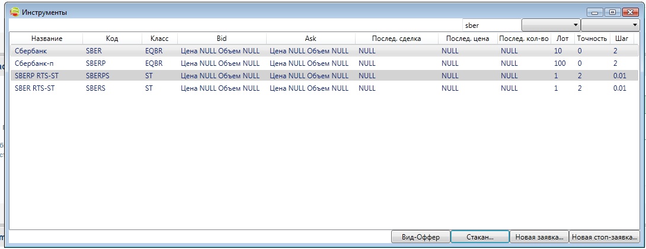The height and width of the screenshot is (249, 646).
Task: Click the search field containing 'sber'
Action: pos(492,25)
